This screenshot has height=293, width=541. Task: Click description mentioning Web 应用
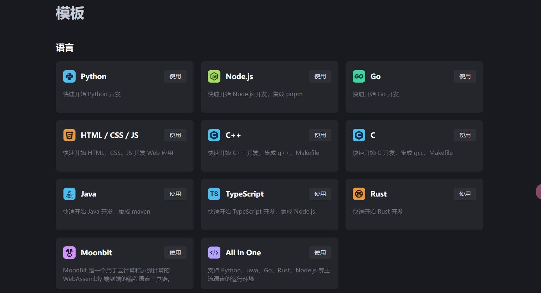click(x=118, y=153)
